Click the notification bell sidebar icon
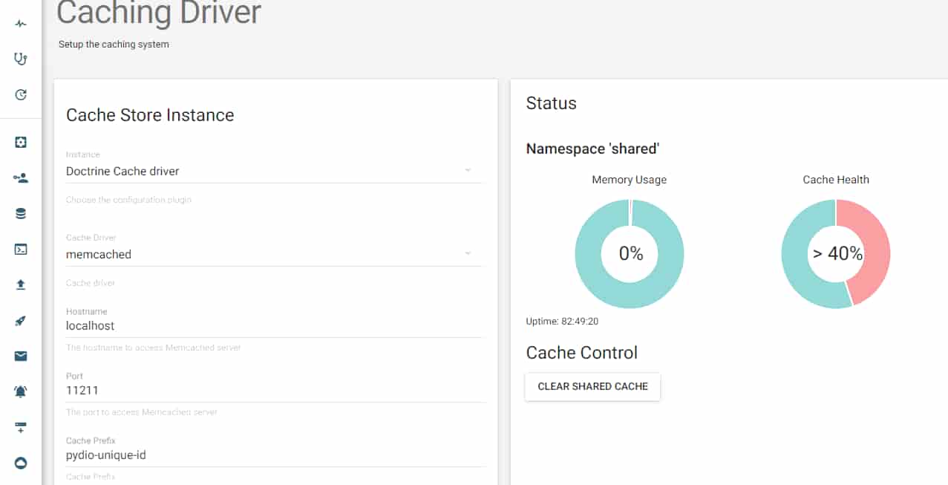 pos(21,391)
